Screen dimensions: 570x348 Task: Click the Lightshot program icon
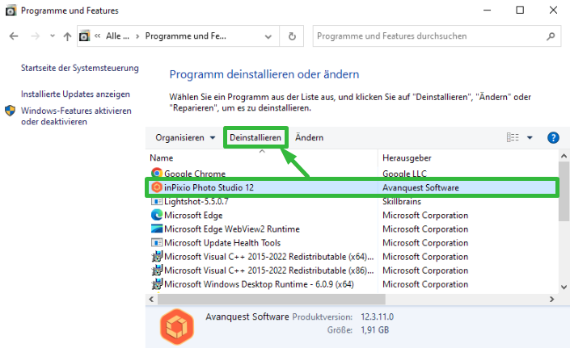(x=157, y=201)
